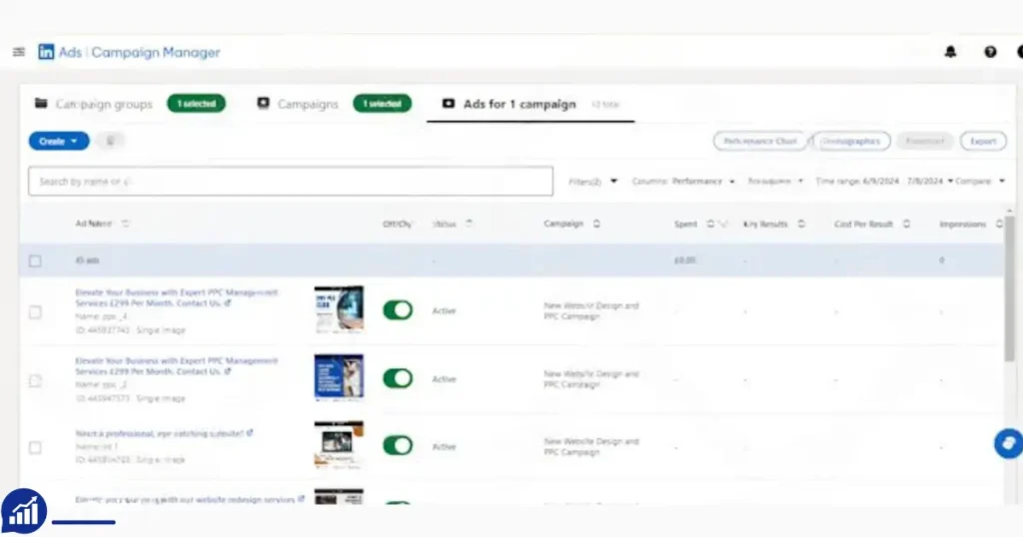Image resolution: width=1023 pixels, height=537 pixels.
Task: Switch to the Campaign groups tab
Action: point(104,104)
